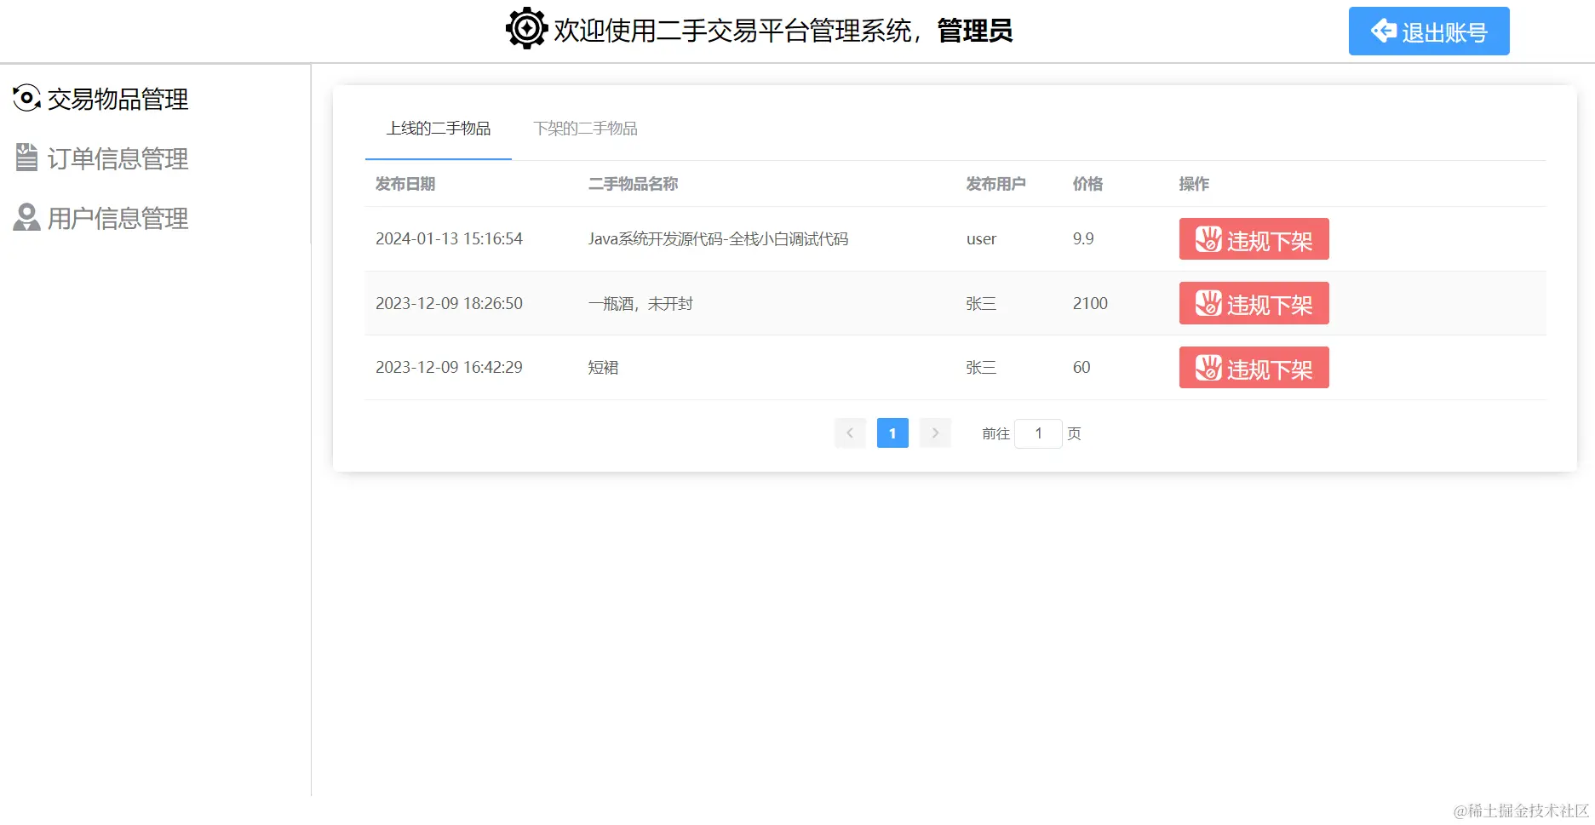Switch to the 上线的二手物品 tab
The image size is (1595, 825).
coord(439,129)
